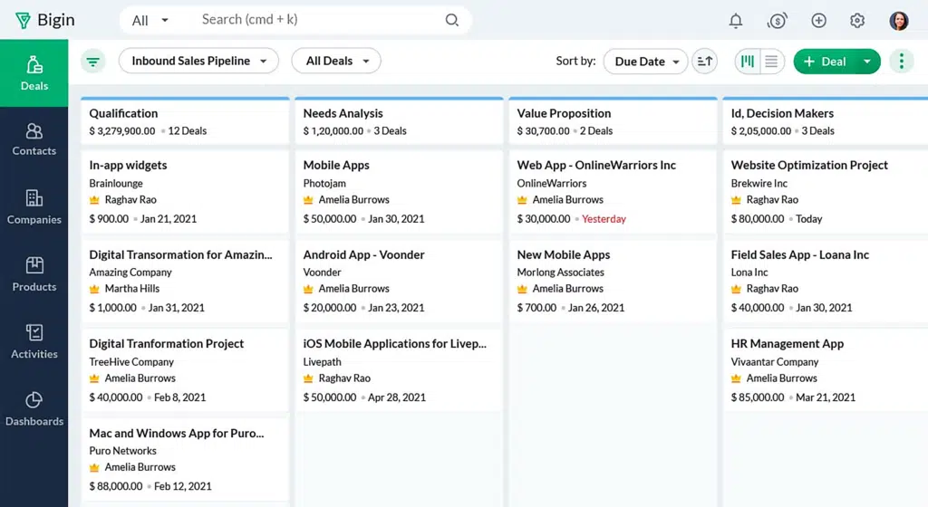The width and height of the screenshot is (928, 507).
Task: Click the currency subscription icon in header
Action: (x=777, y=21)
